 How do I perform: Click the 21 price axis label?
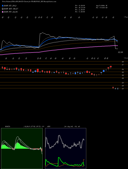pyautogui.click(x=123, y=89)
